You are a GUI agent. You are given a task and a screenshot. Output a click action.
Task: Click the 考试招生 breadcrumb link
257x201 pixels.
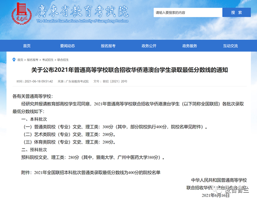click(48, 60)
